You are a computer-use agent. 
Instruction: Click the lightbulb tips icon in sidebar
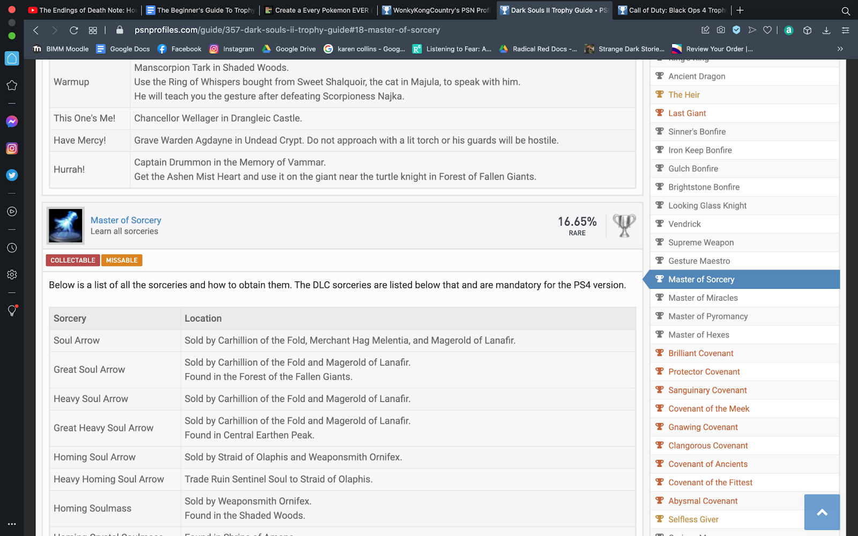point(12,311)
